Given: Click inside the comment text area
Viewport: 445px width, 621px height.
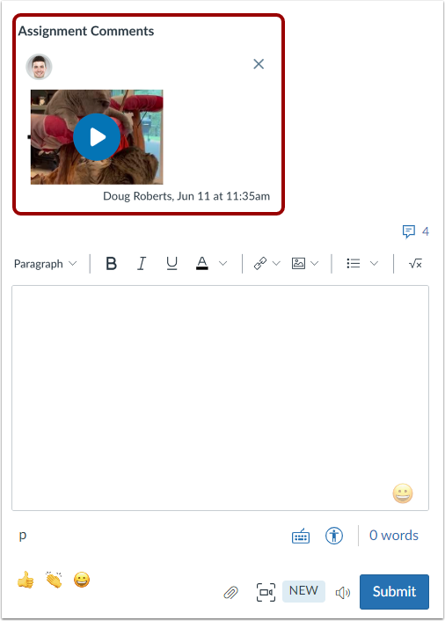Looking at the screenshot, I should pyautogui.click(x=220, y=398).
